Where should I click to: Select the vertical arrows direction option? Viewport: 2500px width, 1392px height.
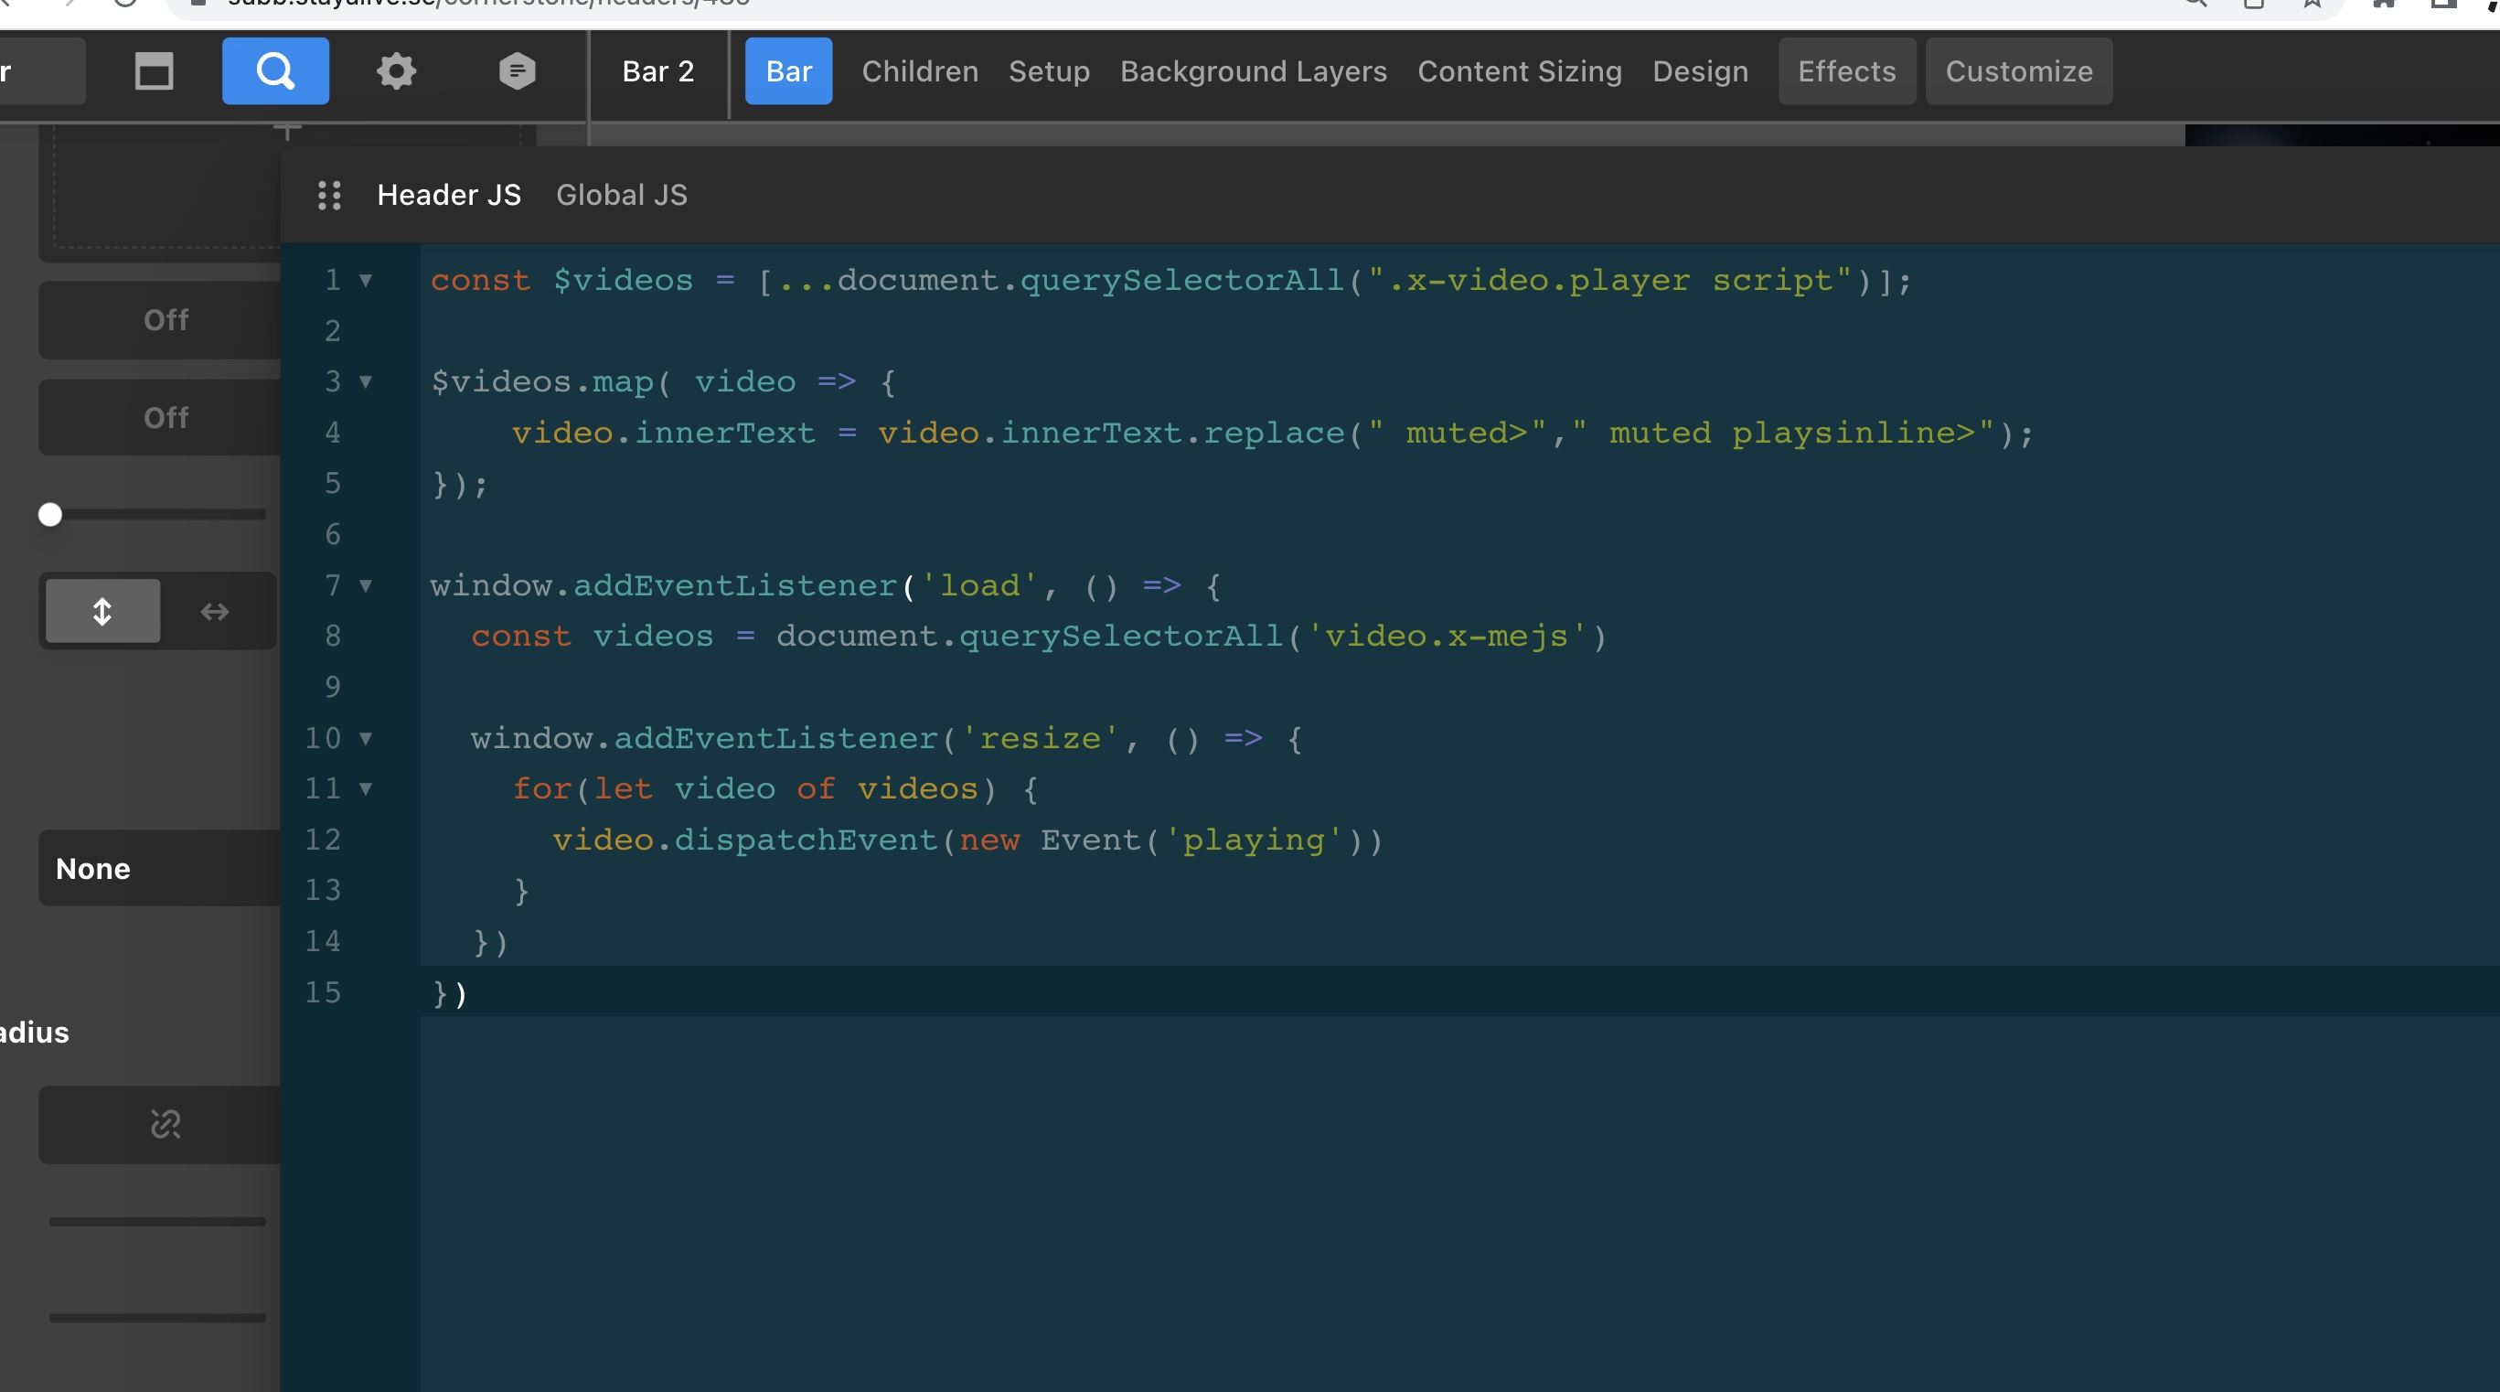(103, 611)
